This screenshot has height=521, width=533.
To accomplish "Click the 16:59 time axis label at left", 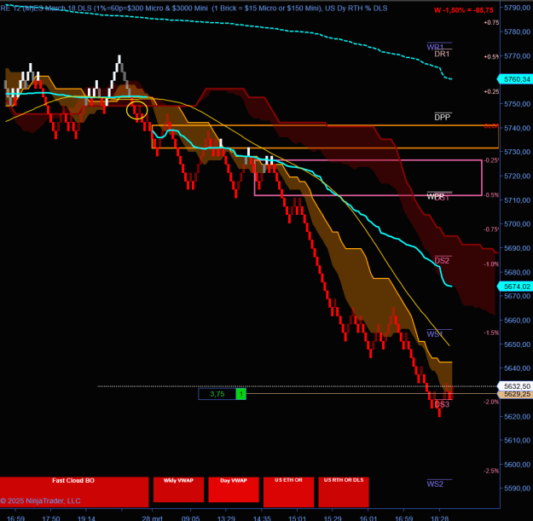I will tap(15, 518).
